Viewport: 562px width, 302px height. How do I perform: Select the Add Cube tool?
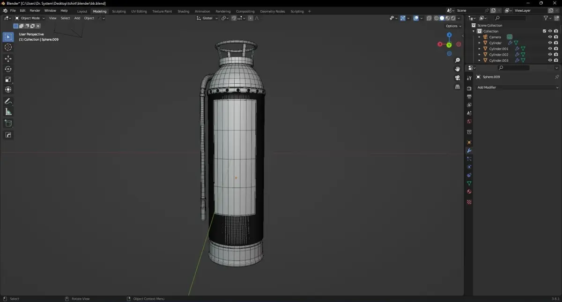point(8,123)
